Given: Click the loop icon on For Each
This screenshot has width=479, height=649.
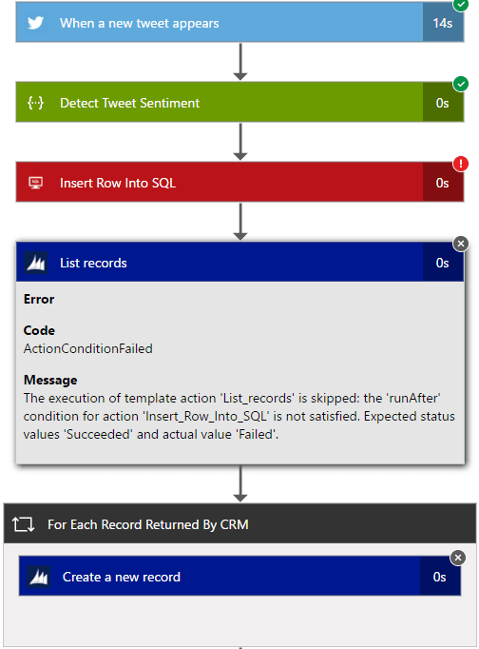Looking at the screenshot, I should coord(23,524).
